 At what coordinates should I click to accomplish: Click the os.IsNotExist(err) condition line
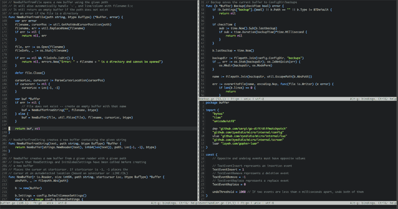click(x=256, y=62)
